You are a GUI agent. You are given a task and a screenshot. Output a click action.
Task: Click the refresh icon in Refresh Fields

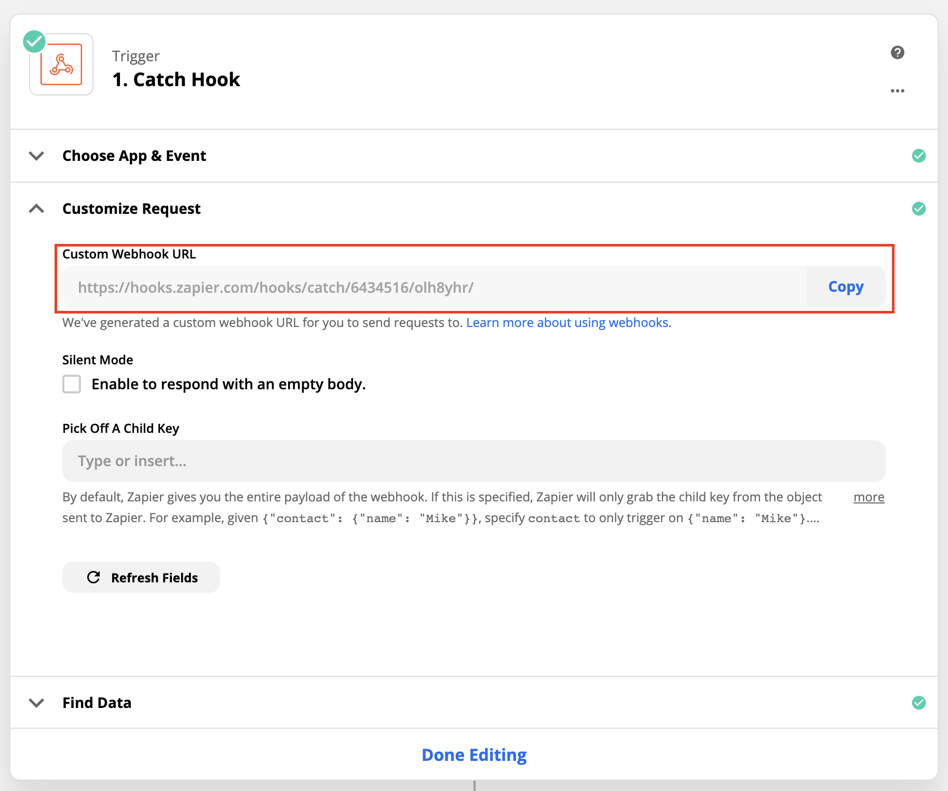click(93, 577)
